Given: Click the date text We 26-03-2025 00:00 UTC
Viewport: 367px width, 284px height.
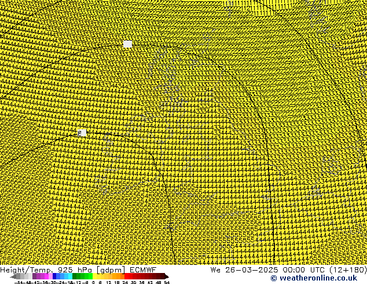Looking at the screenshot, I should 269,270.
